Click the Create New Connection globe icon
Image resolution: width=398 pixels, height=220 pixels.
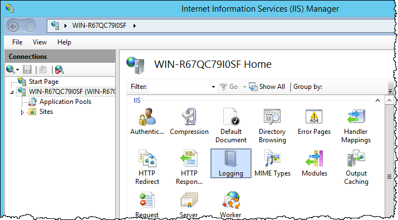(10, 69)
